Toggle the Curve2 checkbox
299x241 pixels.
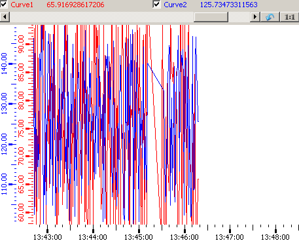[156, 4]
